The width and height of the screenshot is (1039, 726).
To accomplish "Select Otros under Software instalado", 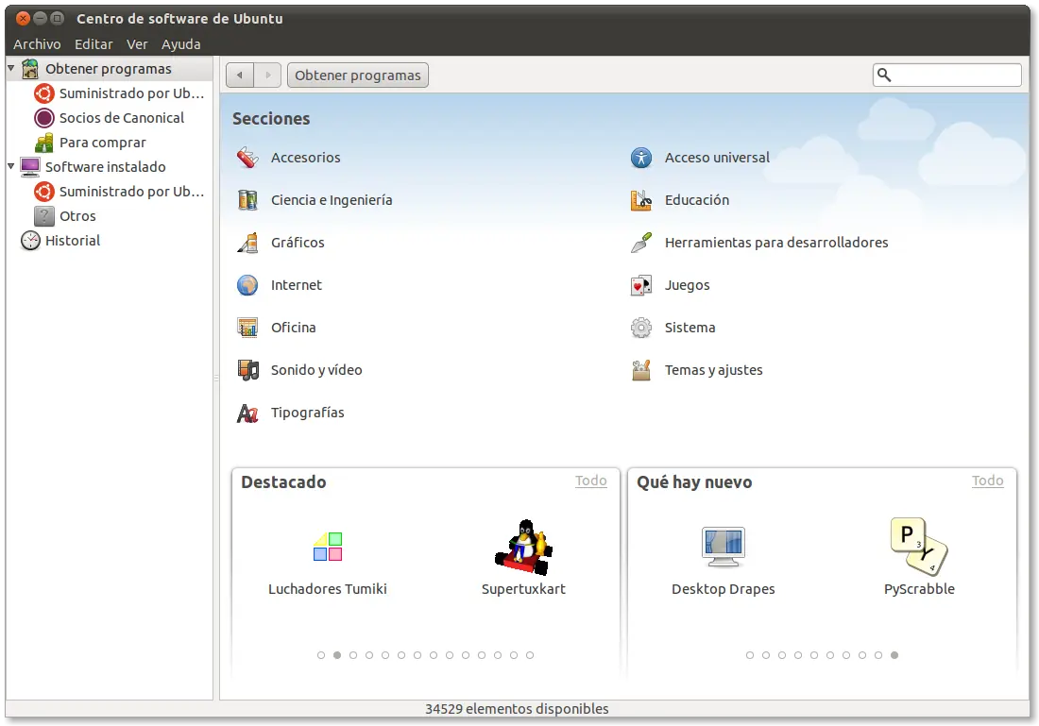I will (110, 216).
